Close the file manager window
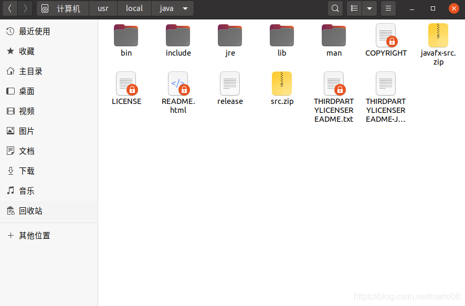The height and width of the screenshot is (306, 465). (454, 8)
